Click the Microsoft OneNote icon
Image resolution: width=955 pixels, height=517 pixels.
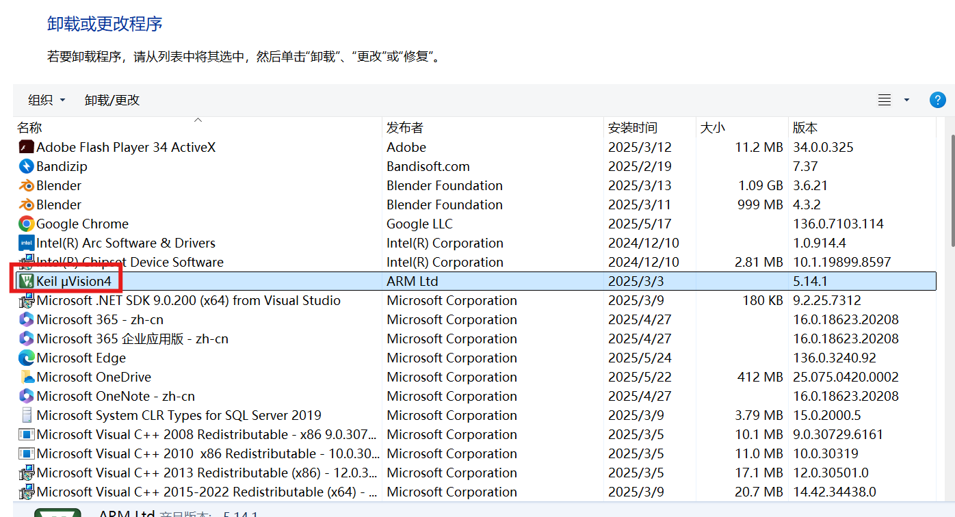coord(27,396)
